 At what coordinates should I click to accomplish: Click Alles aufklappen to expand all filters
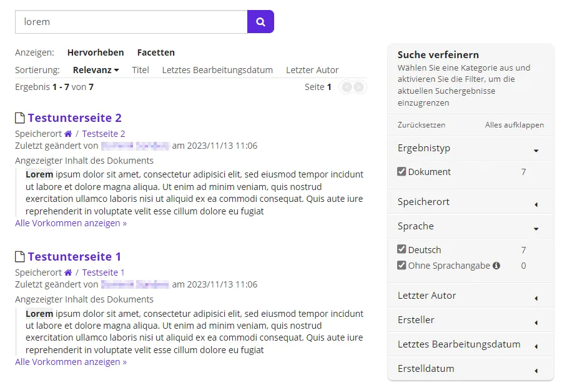[515, 125]
